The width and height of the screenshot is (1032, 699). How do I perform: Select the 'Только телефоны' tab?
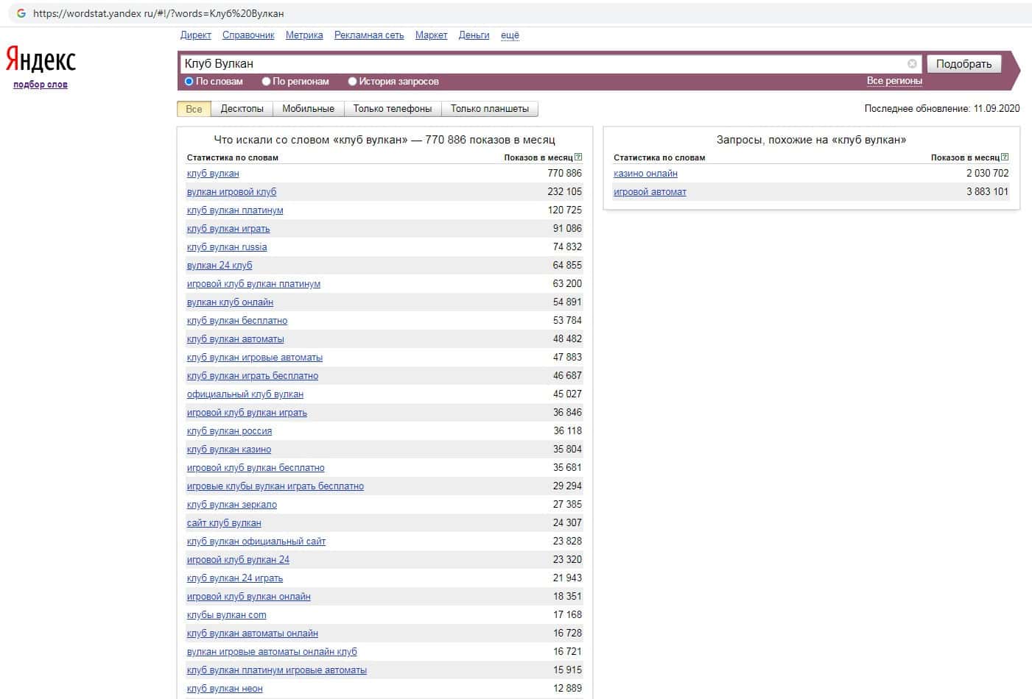(x=392, y=109)
